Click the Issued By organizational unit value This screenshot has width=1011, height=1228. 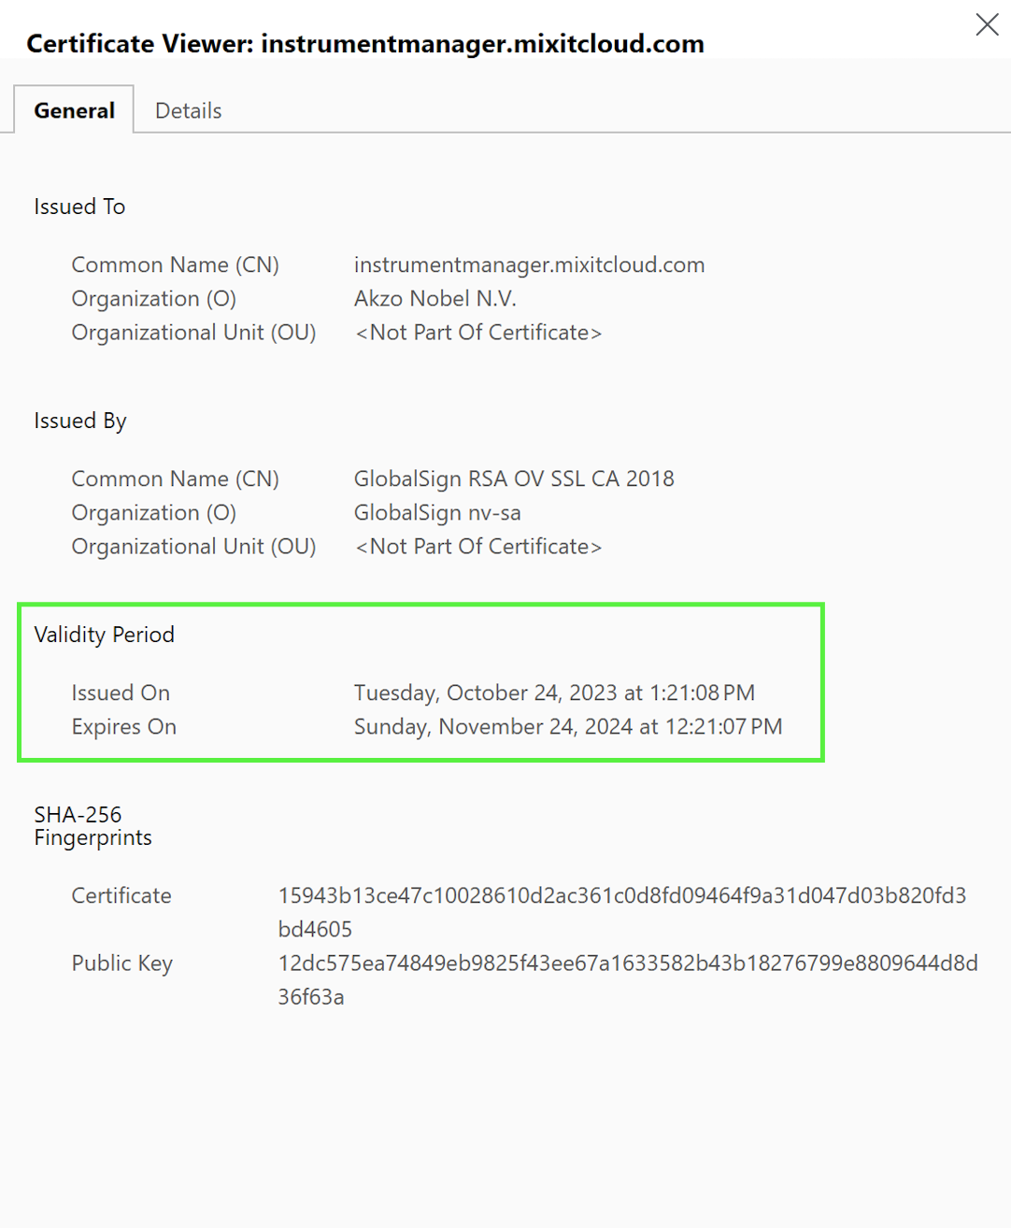[477, 546]
